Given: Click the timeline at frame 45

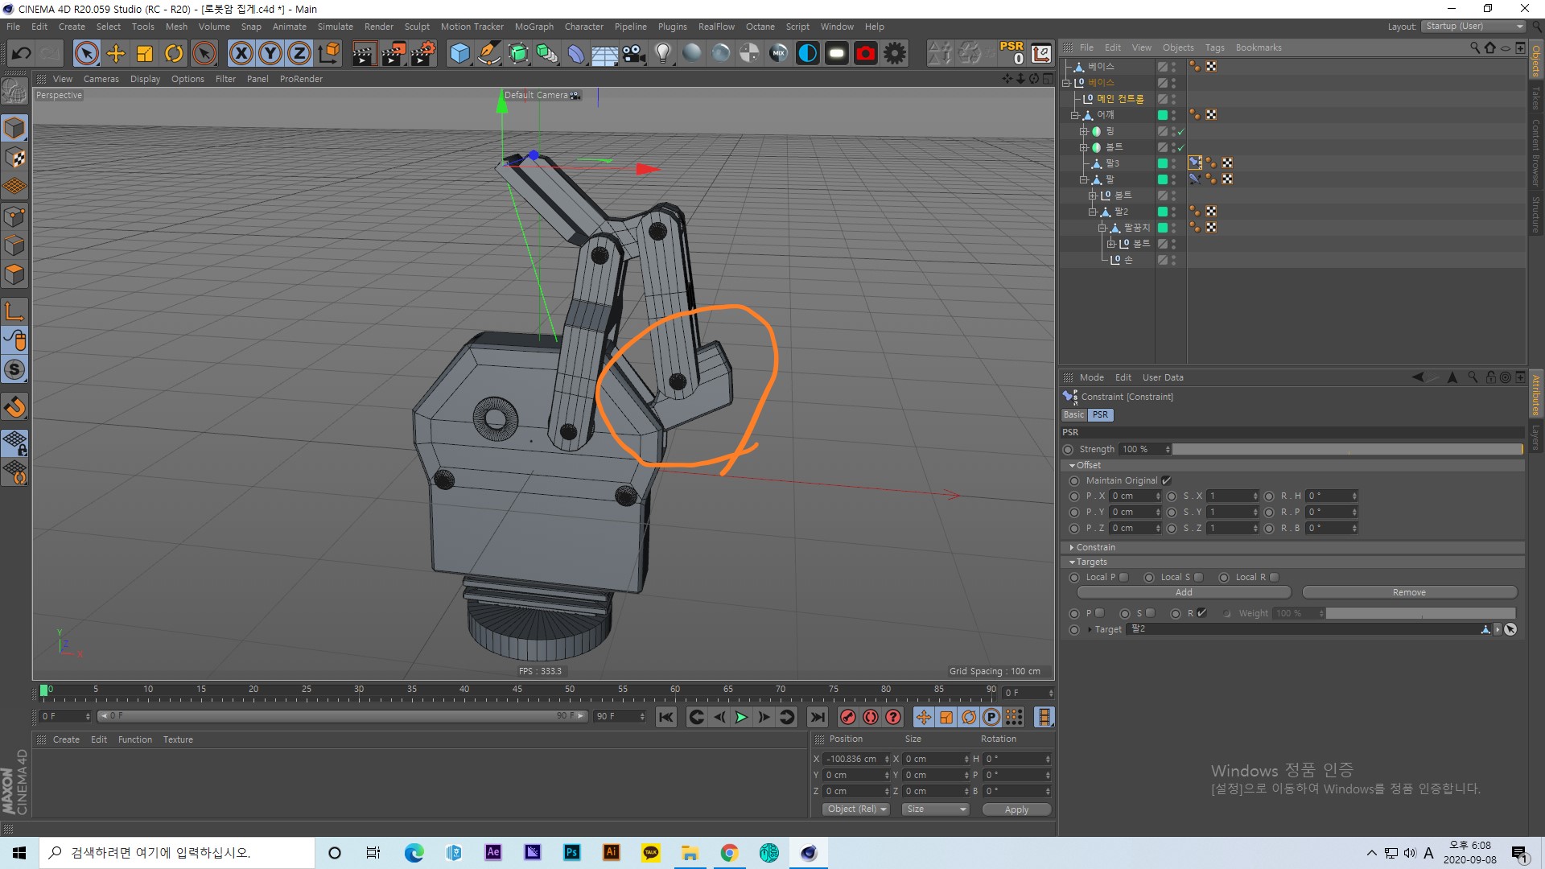Looking at the screenshot, I should [x=517, y=691].
